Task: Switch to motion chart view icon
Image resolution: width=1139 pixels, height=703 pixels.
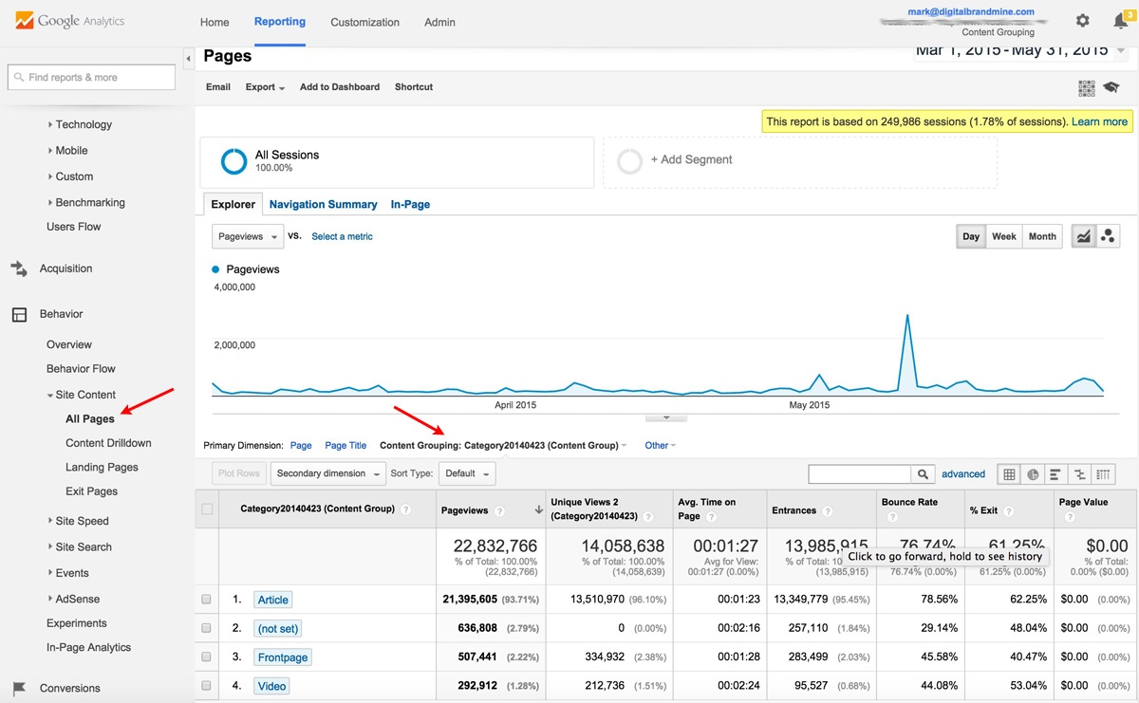Action: [x=1108, y=236]
